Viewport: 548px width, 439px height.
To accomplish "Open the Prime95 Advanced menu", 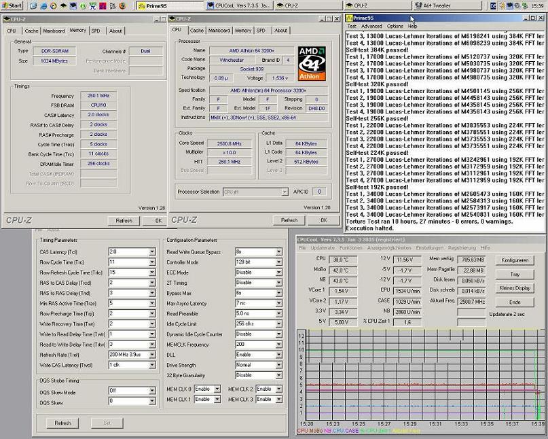I will click(x=371, y=27).
